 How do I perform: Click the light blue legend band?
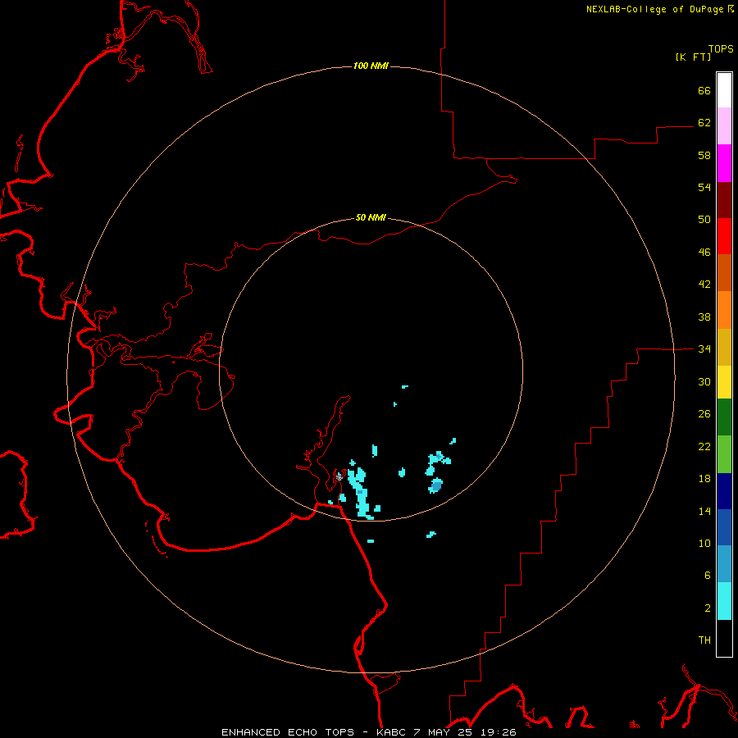[x=724, y=564]
